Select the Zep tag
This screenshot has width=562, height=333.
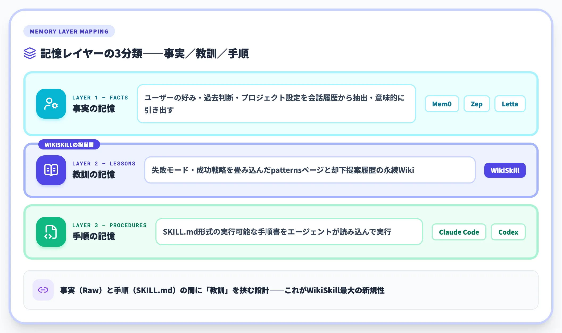[477, 104]
